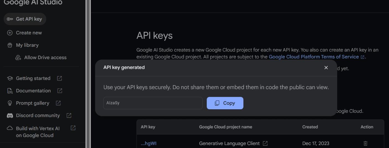Click the graduation cap Getting started icon
The image size is (389, 148).
tap(10, 78)
